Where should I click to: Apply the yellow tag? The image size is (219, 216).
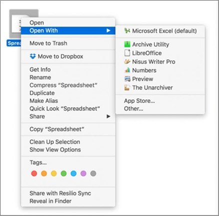point(53,173)
